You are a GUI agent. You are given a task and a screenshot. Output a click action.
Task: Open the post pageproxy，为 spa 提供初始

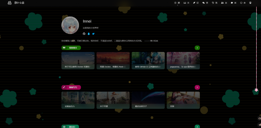183,61
